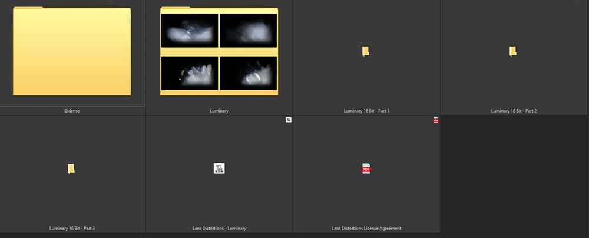Viewport: 589px width, 238px height.
Task: Click the 'Lens Distortions - Luminary' file name
Action: [219, 228]
